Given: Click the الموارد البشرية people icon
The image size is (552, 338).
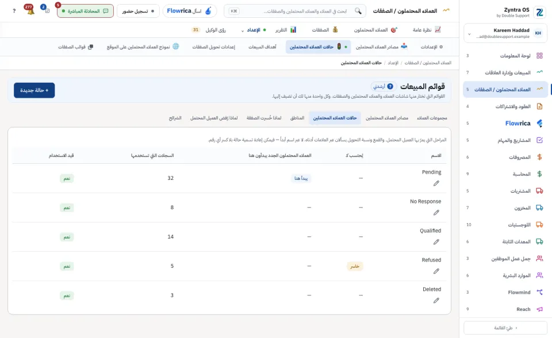Looking at the screenshot, I should coord(539,275).
